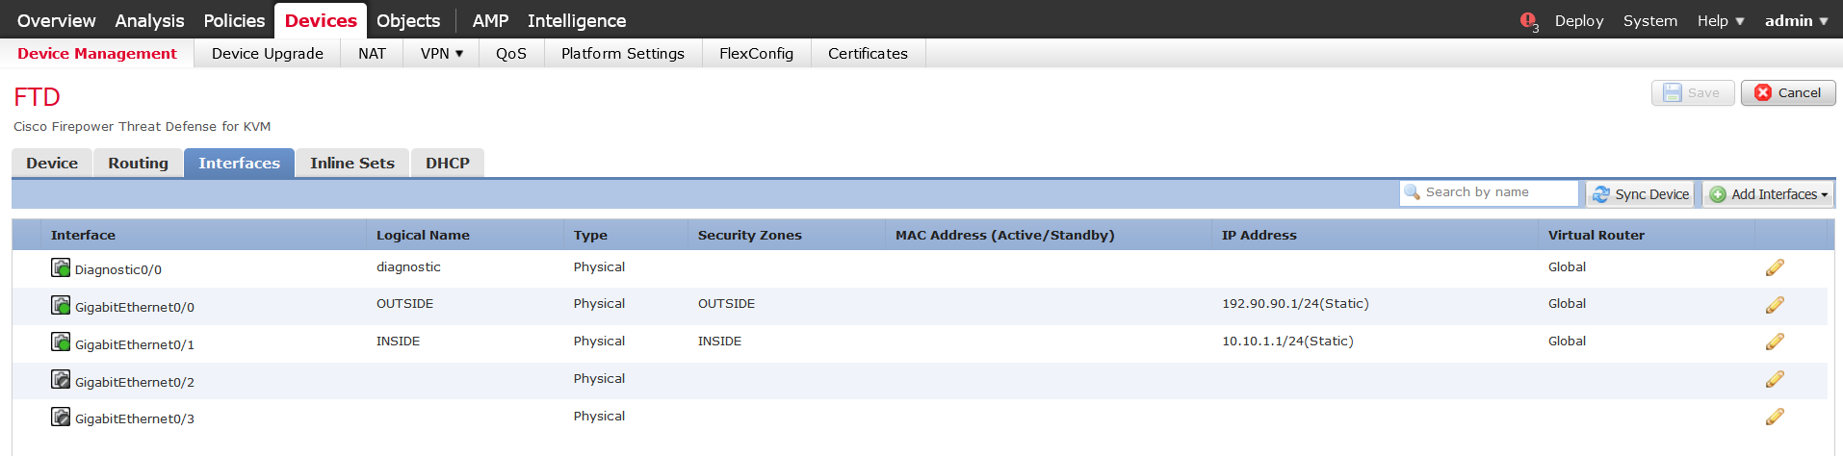
Task: Click the Virtual Router column header
Action: pos(1596,235)
